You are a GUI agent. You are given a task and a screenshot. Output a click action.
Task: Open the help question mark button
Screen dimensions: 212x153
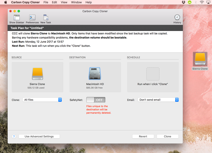[x=14, y=137]
